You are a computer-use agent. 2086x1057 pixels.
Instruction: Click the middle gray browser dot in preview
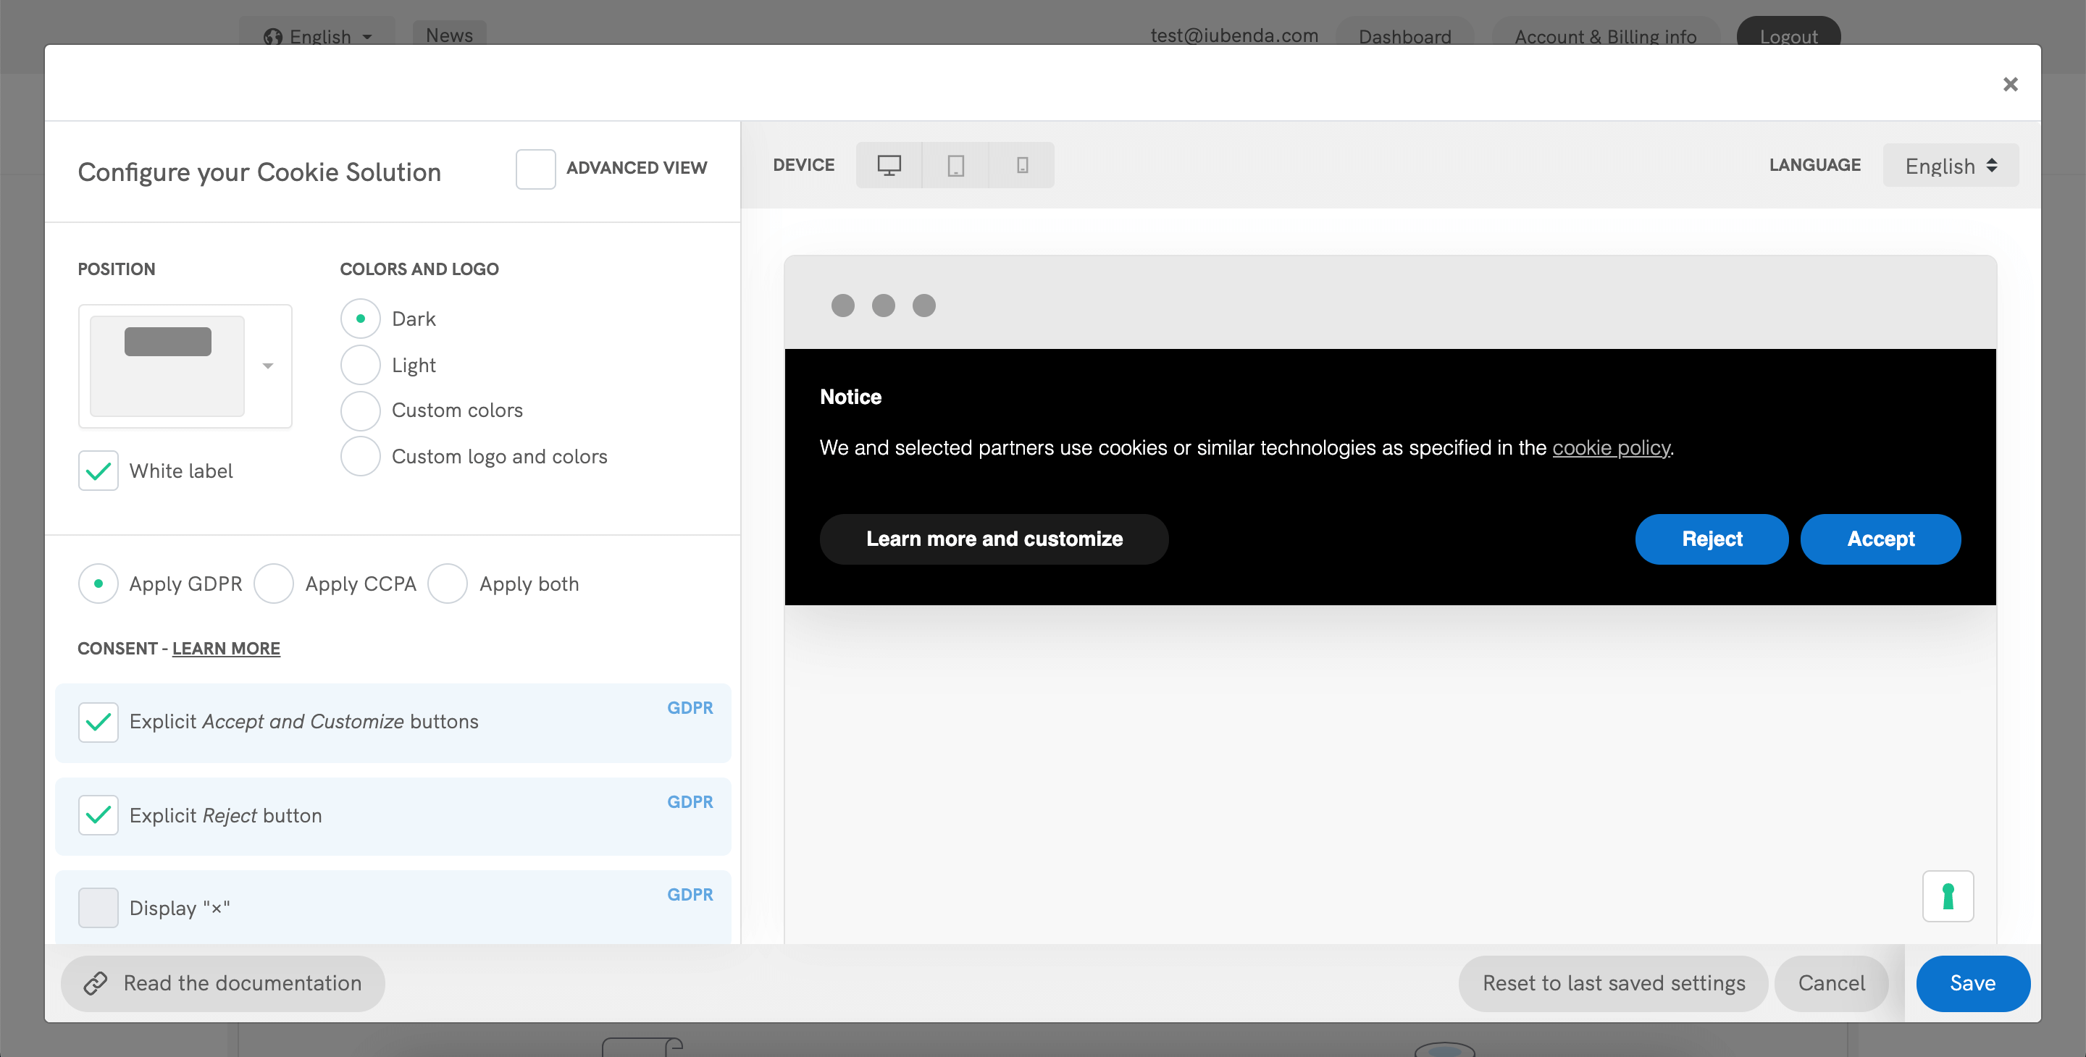884,305
